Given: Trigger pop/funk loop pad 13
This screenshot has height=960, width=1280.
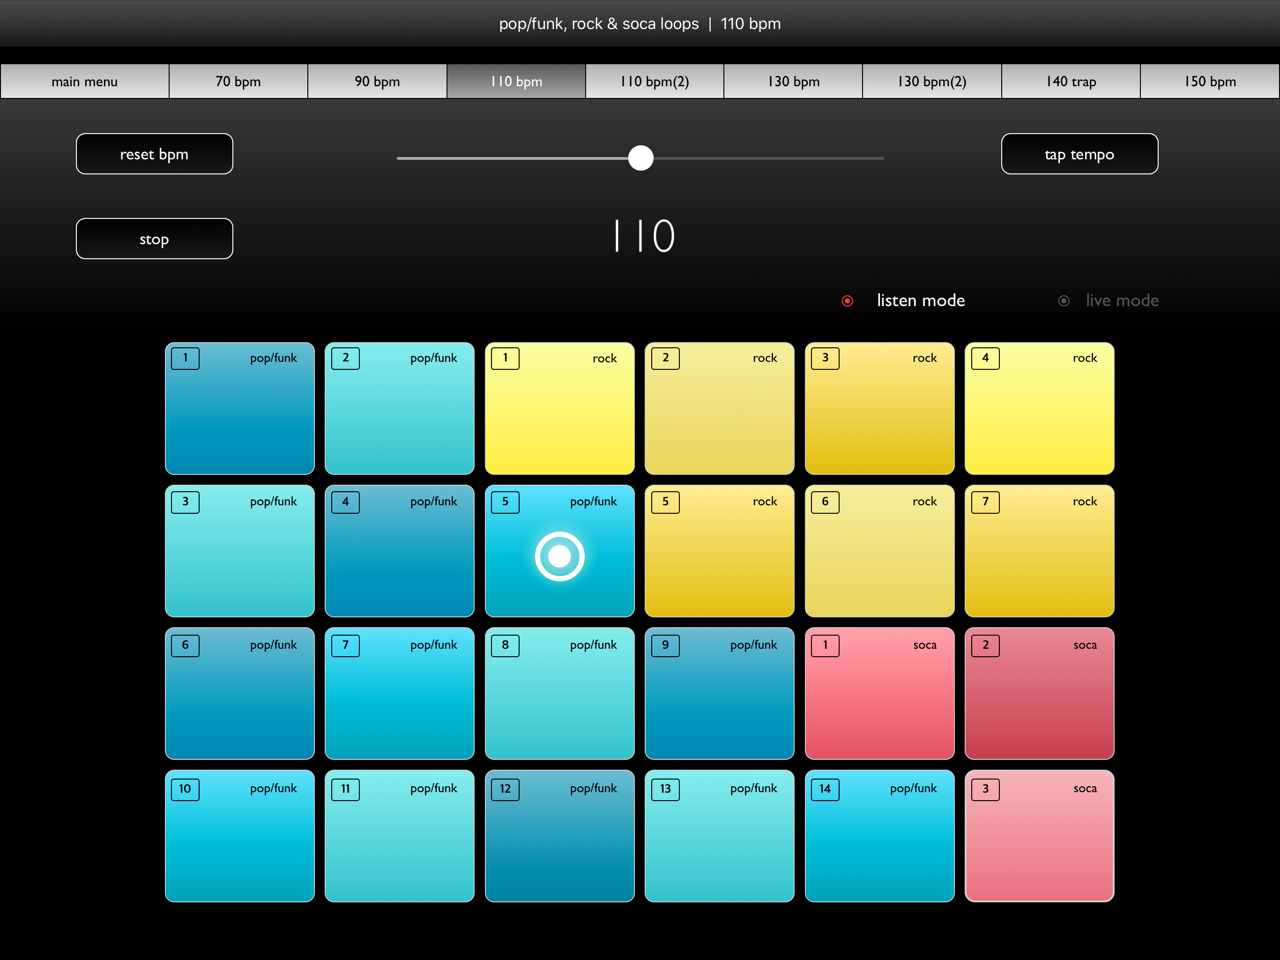Looking at the screenshot, I should pyautogui.click(x=719, y=836).
